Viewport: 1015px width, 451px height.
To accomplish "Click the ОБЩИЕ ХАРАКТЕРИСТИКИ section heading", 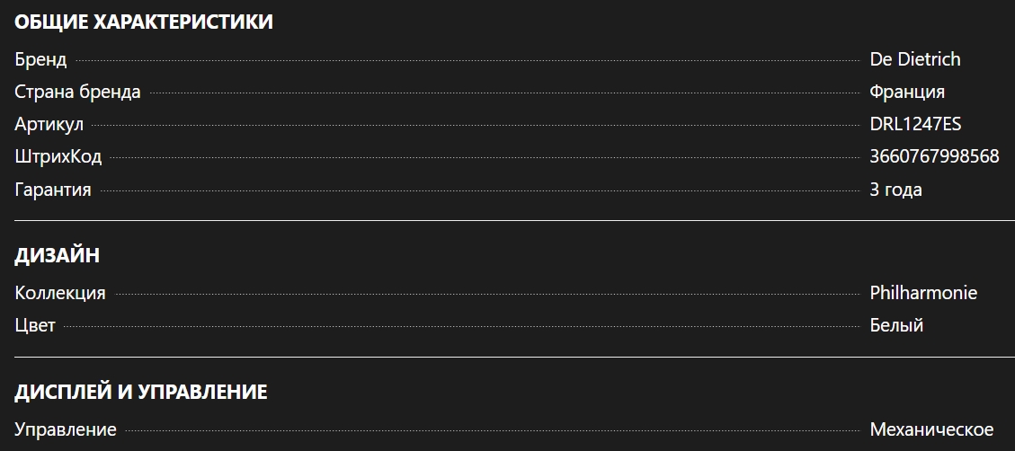I will [x=144, y=22].
